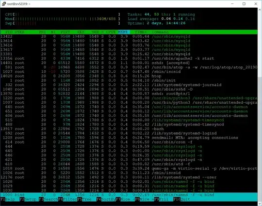Select apache2 -k start process row
Image resolution: width=262 pixels, height=206 pixels.
coord(129,59)
